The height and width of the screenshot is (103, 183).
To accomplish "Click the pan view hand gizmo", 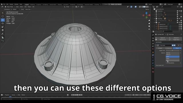I will [x=149, y=23].
